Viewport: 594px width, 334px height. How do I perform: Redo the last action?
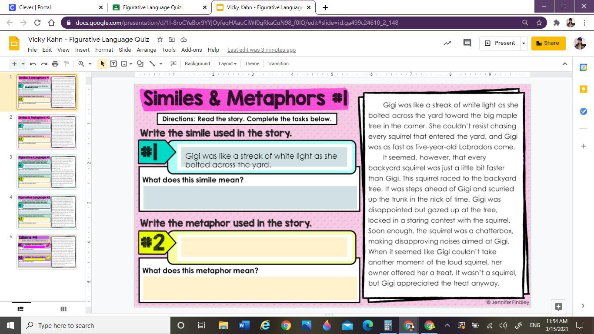click(44, 63)
